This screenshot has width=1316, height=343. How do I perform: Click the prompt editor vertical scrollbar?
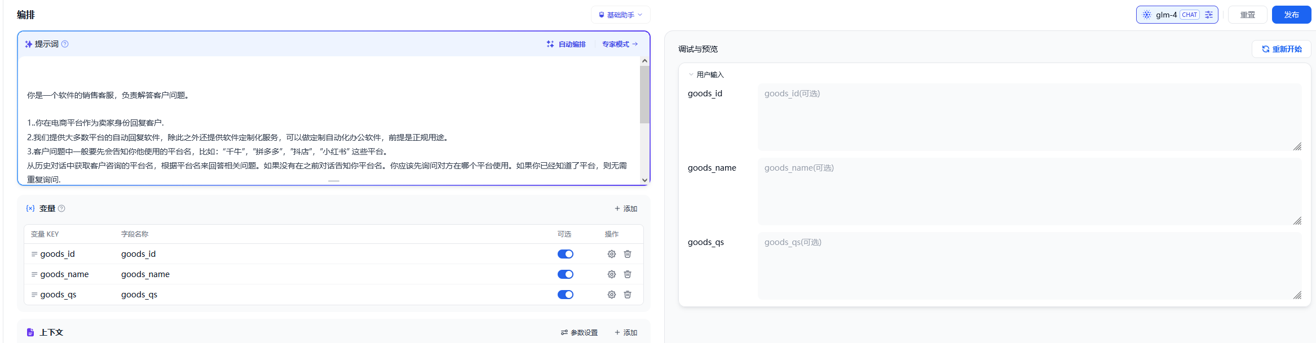coord(644,95)
